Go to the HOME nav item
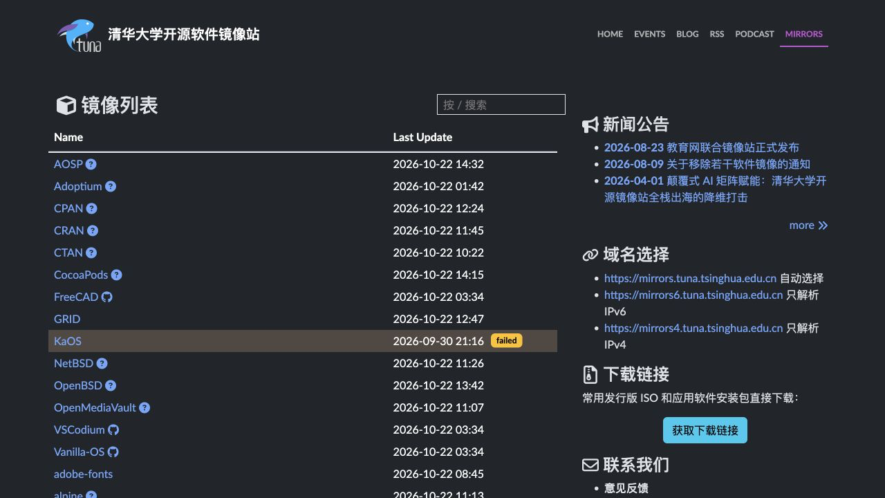The height and width of the screenshot is (498, 885). click(610, 34)
